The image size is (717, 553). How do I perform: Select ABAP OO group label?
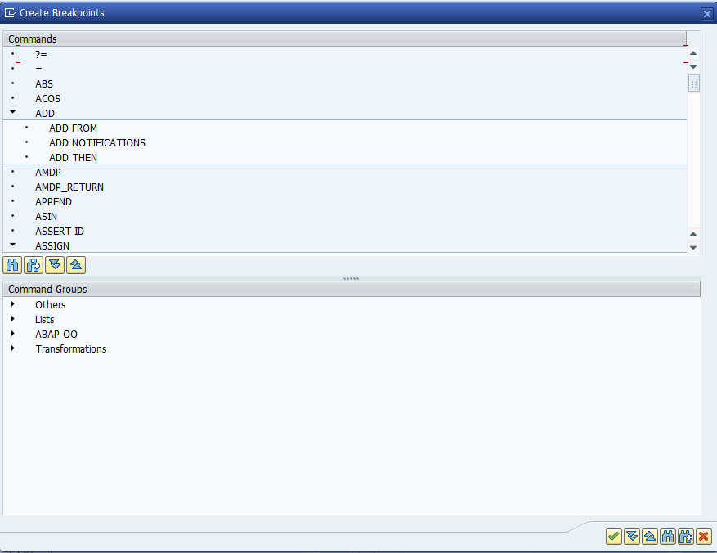pyautogui.click(x=56, y=334)
